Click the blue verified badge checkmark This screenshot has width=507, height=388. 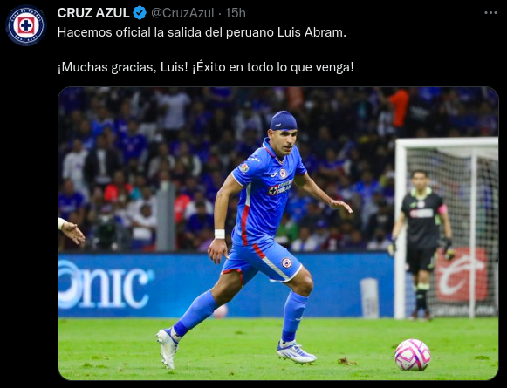(x=140, y=13)
